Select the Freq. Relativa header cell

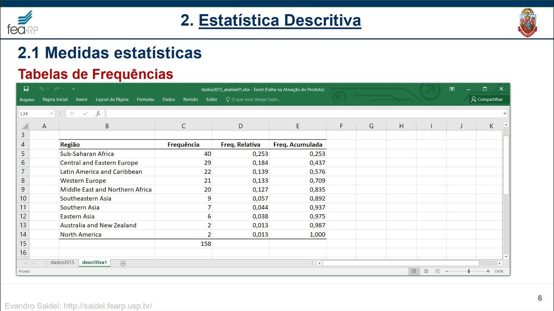[241, 145]
